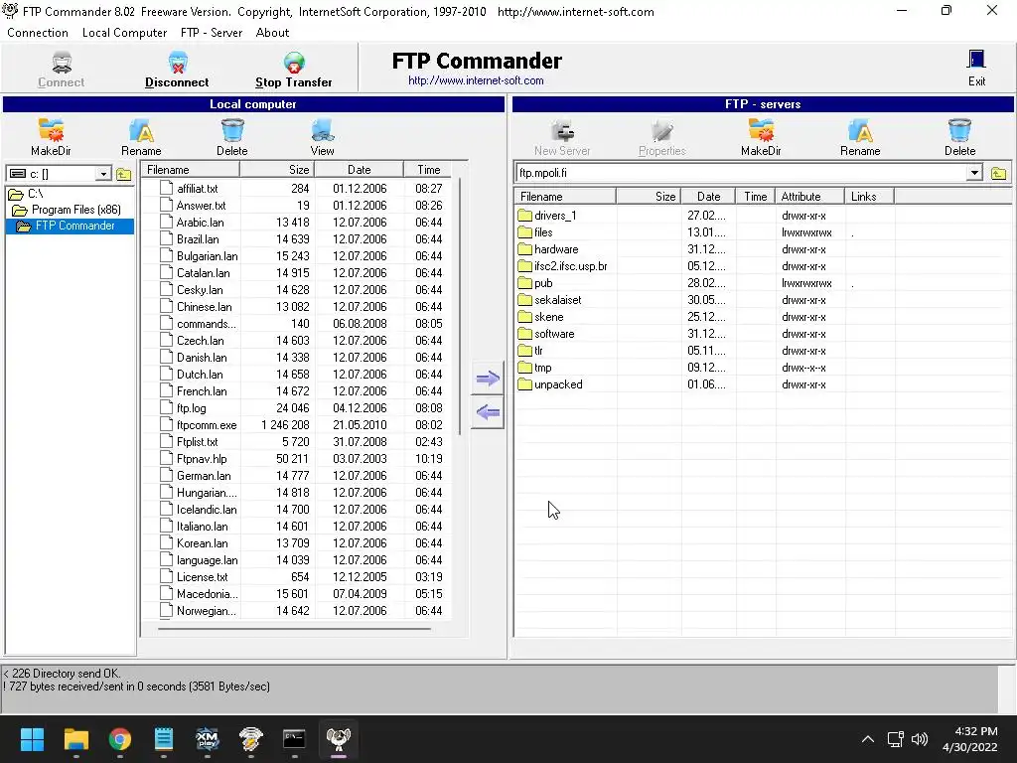1017x763 pixels.
Task: Select tmp folder on server
Action: pos(535,368)
